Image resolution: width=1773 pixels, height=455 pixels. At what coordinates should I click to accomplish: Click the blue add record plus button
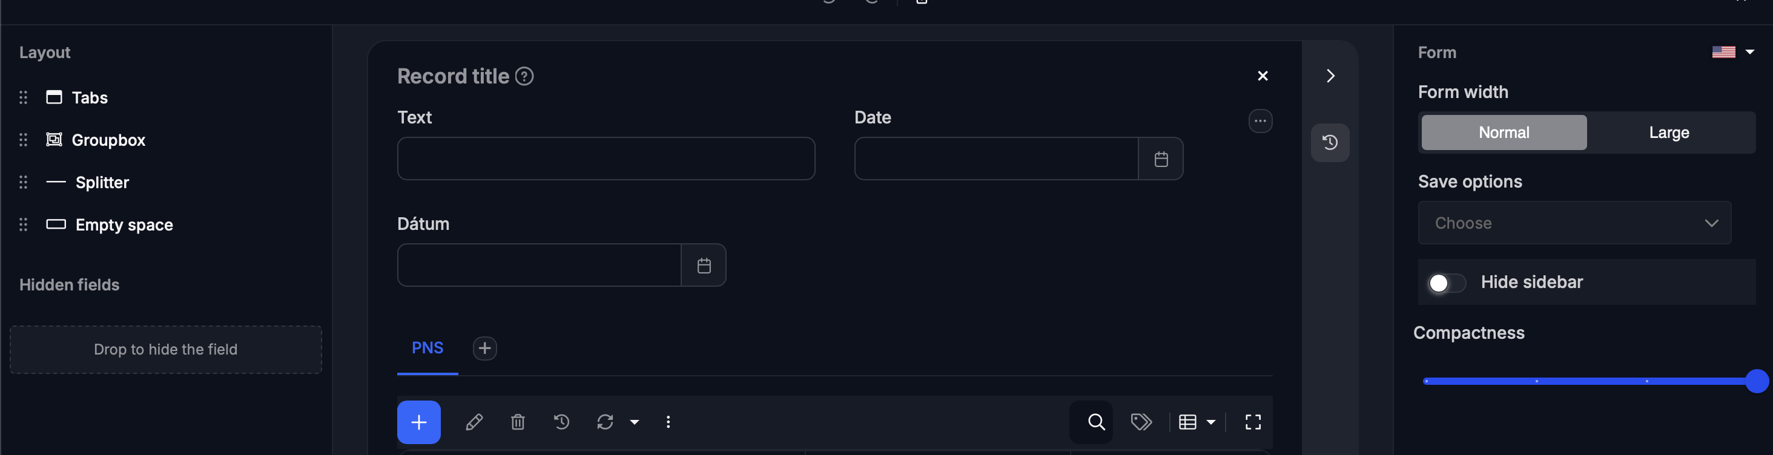pos(418,422)
